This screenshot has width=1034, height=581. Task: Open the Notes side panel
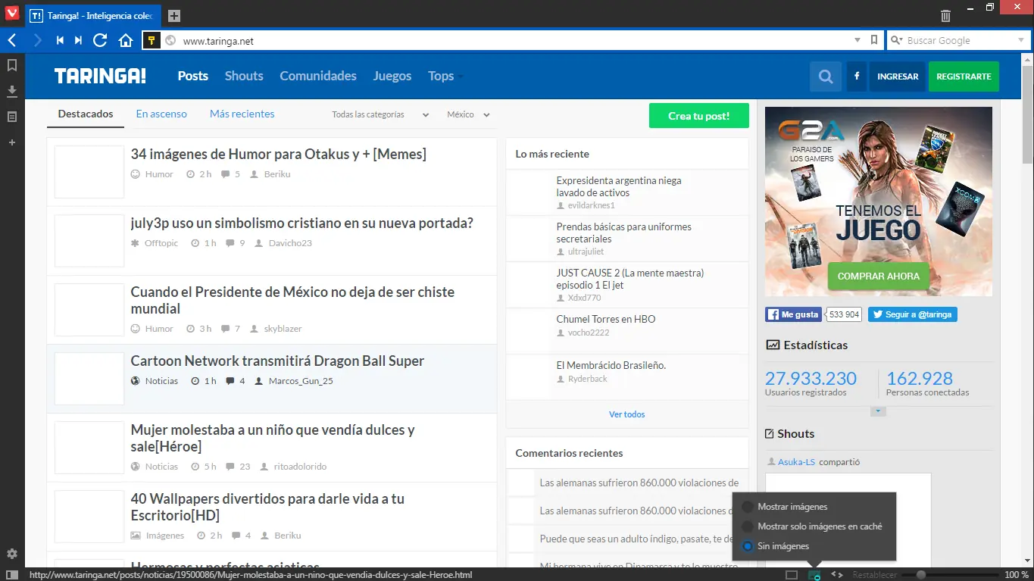[x=12, y=117]
